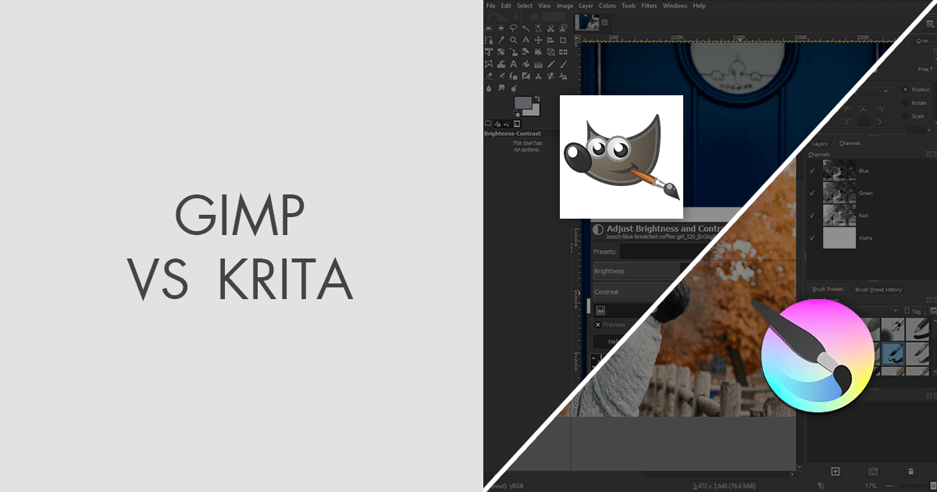Select the Fuzzy Select magic wand tool
This screenshot has height=492, width=937.
tap(526, 28)
